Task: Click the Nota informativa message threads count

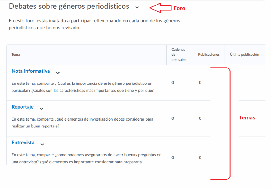Action: pos(173,83)
